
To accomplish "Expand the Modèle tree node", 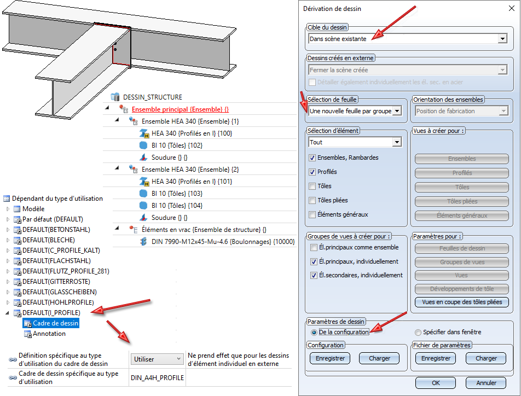I will (8, 209).
